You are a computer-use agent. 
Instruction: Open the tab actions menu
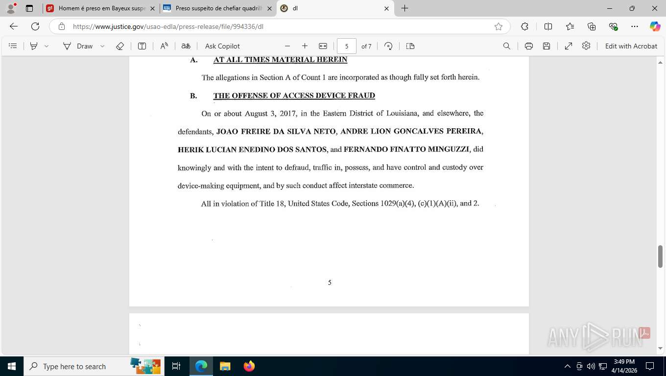pos(29,8)
